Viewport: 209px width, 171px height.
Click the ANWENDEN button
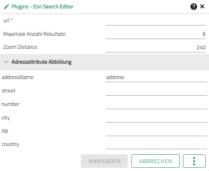[x=104, y=161]
